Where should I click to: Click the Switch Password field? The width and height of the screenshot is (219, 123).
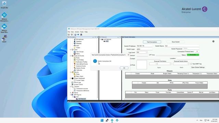pos(191,49)
